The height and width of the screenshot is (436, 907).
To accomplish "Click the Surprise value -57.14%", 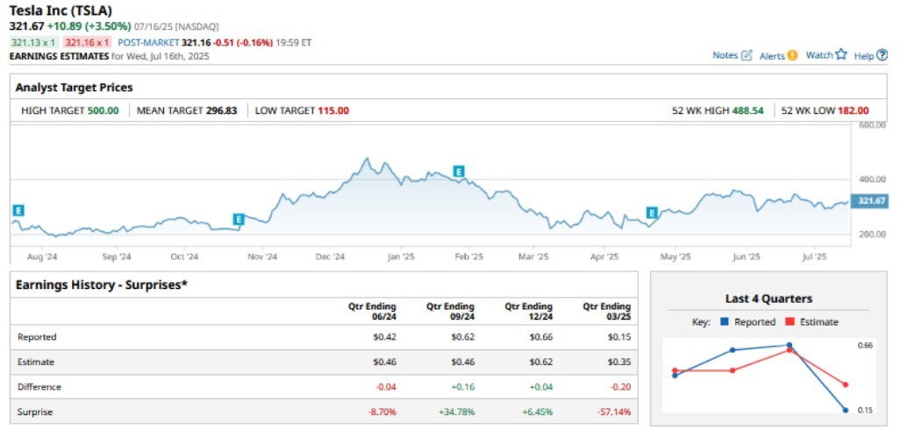I will pyautogui.click(x=614, y=412).
